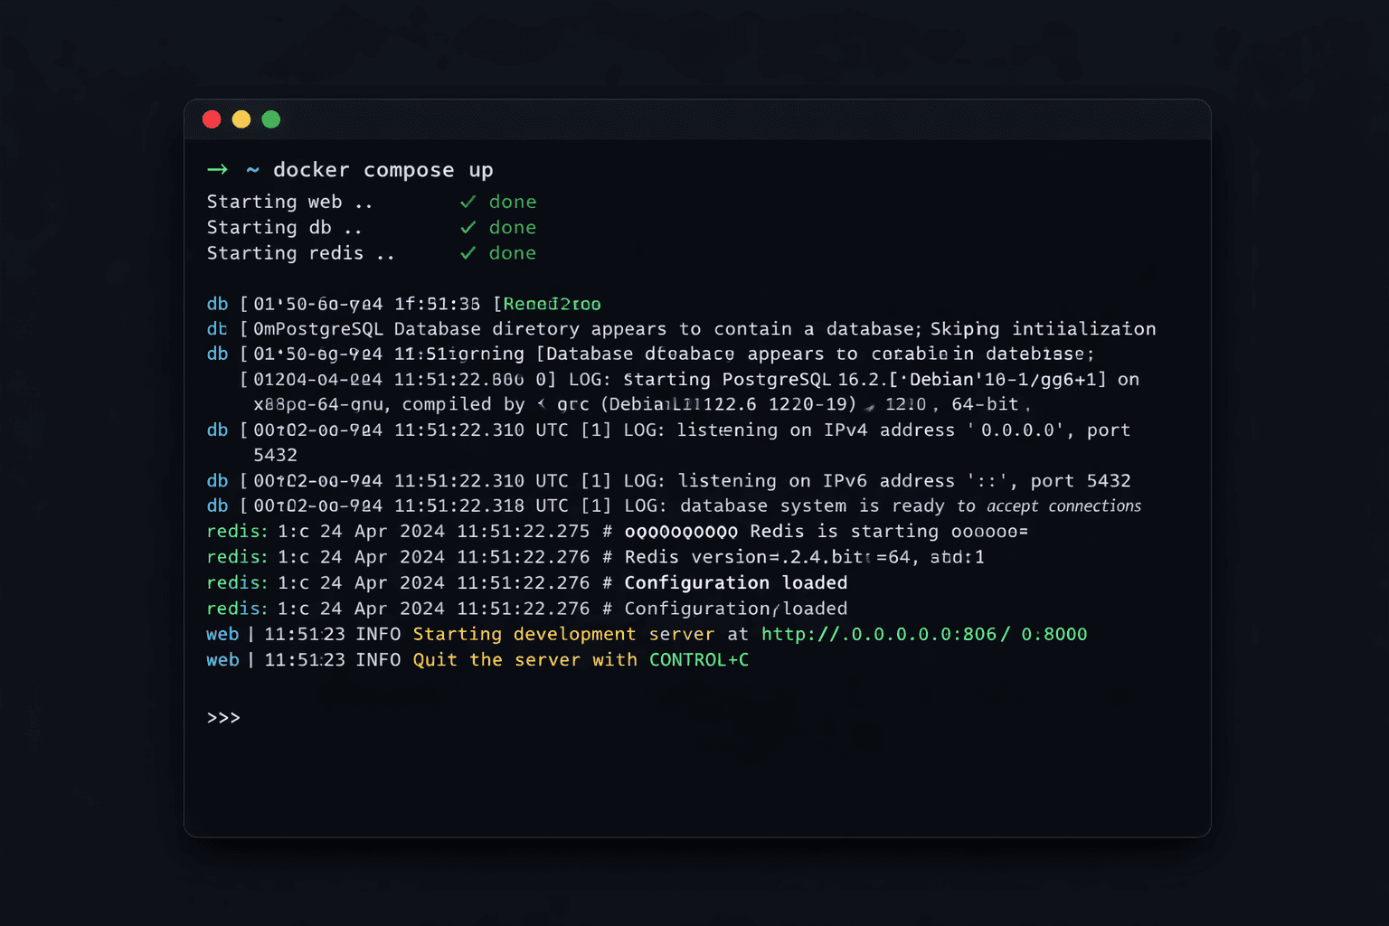The width and height of the screenshot is (1389, 926).
Task: Click the bold Configuration loaded log message
Action: point(735,583)
